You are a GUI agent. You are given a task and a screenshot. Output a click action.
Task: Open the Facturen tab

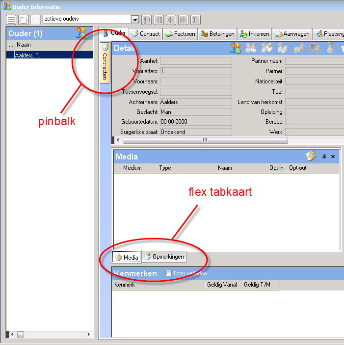pyautogui.click(x=180, y=34)
